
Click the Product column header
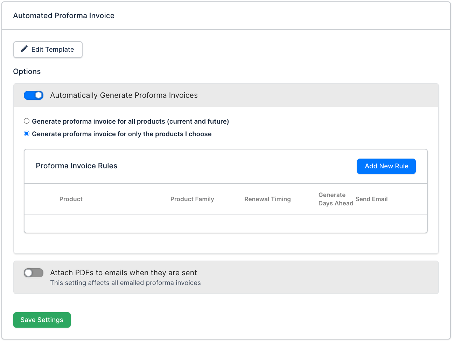pyautogui.click(x=71, y=199)
